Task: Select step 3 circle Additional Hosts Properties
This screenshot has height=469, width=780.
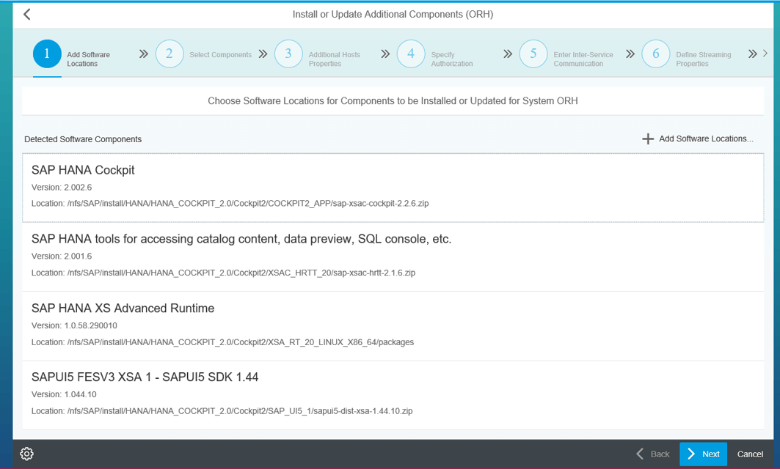Action: tap(288, 53)
